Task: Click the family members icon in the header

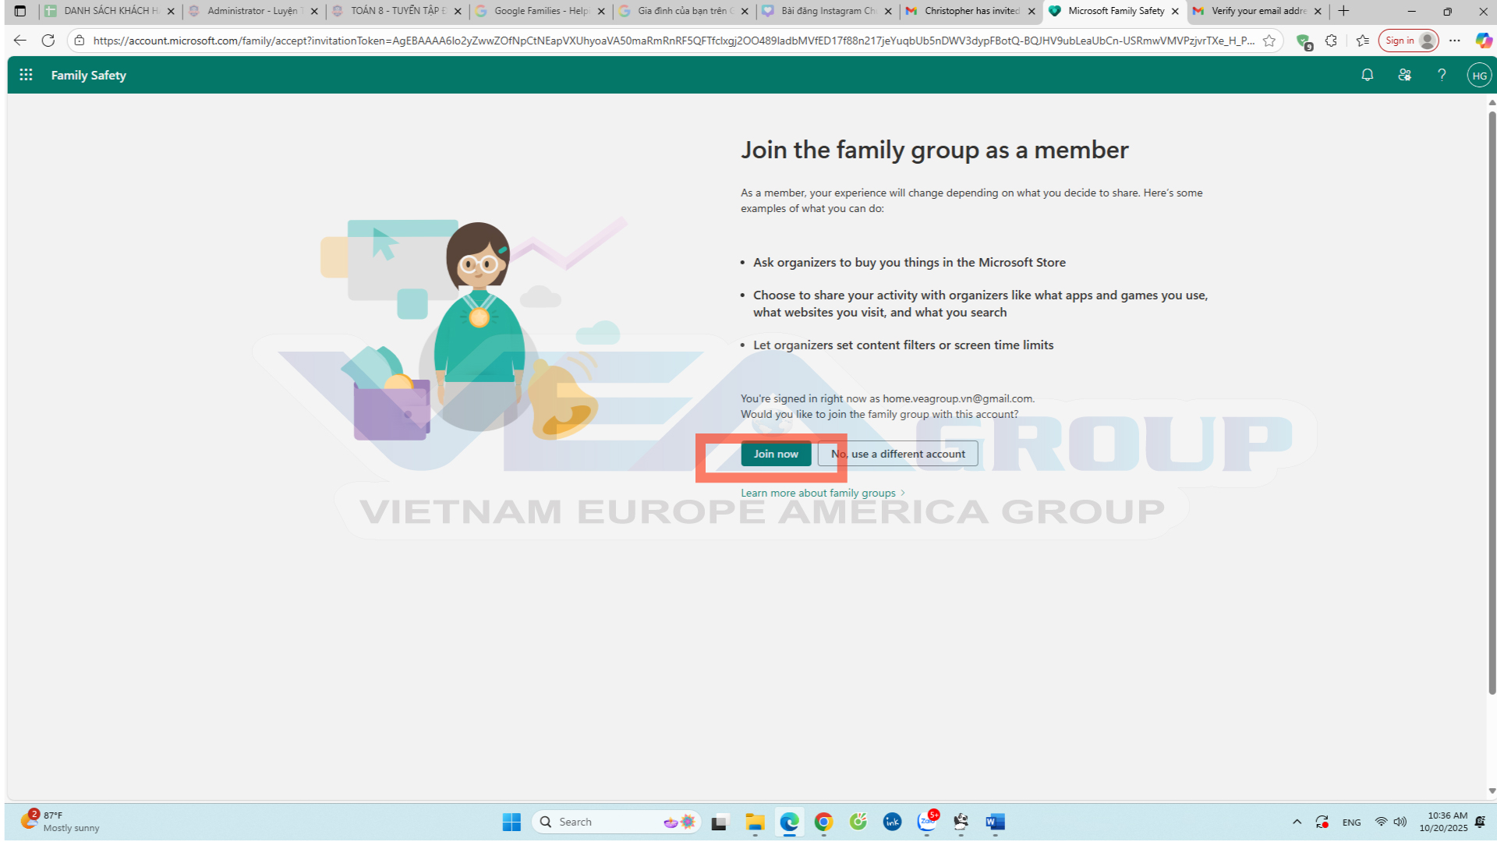Action: (1404, 75)
